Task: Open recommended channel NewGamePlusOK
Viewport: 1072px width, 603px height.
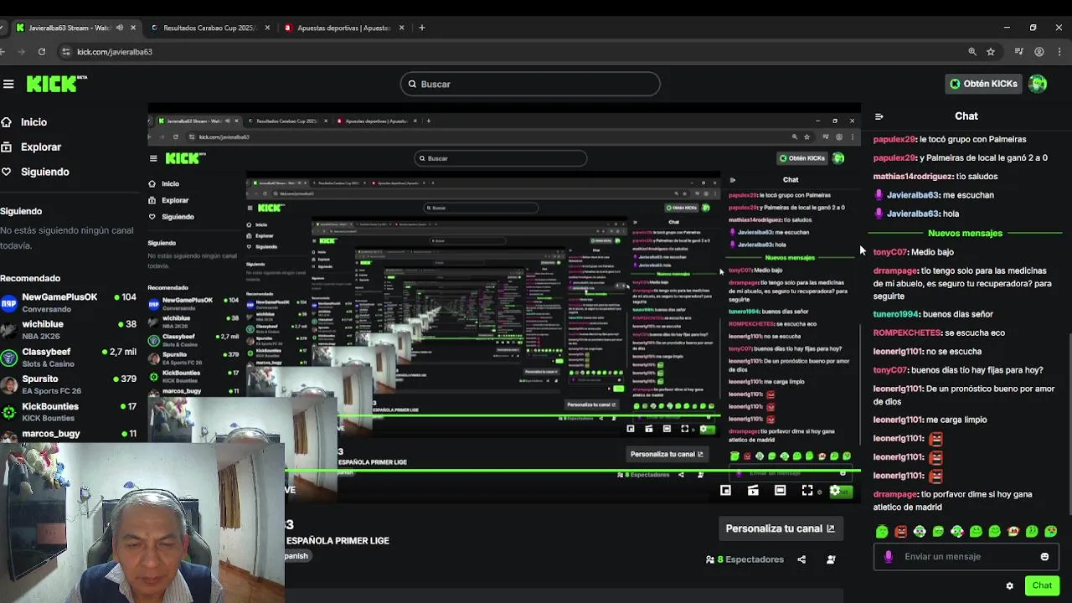Action: (69, 302)
